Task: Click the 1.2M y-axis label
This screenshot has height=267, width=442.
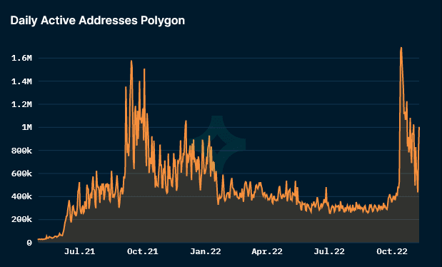Action: (21, 105)
